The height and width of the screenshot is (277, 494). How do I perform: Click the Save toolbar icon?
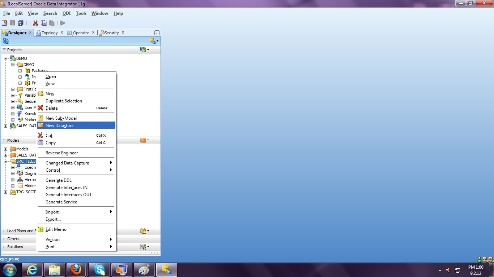[13, 23]
